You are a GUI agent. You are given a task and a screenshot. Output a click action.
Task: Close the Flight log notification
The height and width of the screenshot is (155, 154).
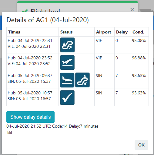132,10
